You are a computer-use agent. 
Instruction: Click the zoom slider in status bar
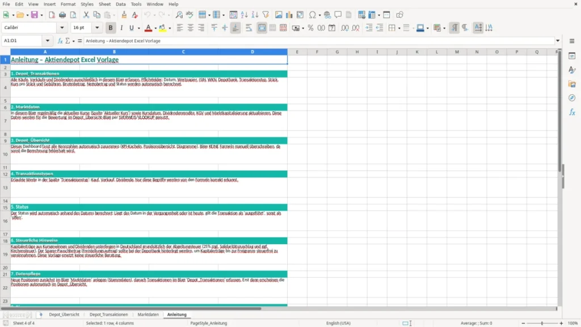pos(542,323)
